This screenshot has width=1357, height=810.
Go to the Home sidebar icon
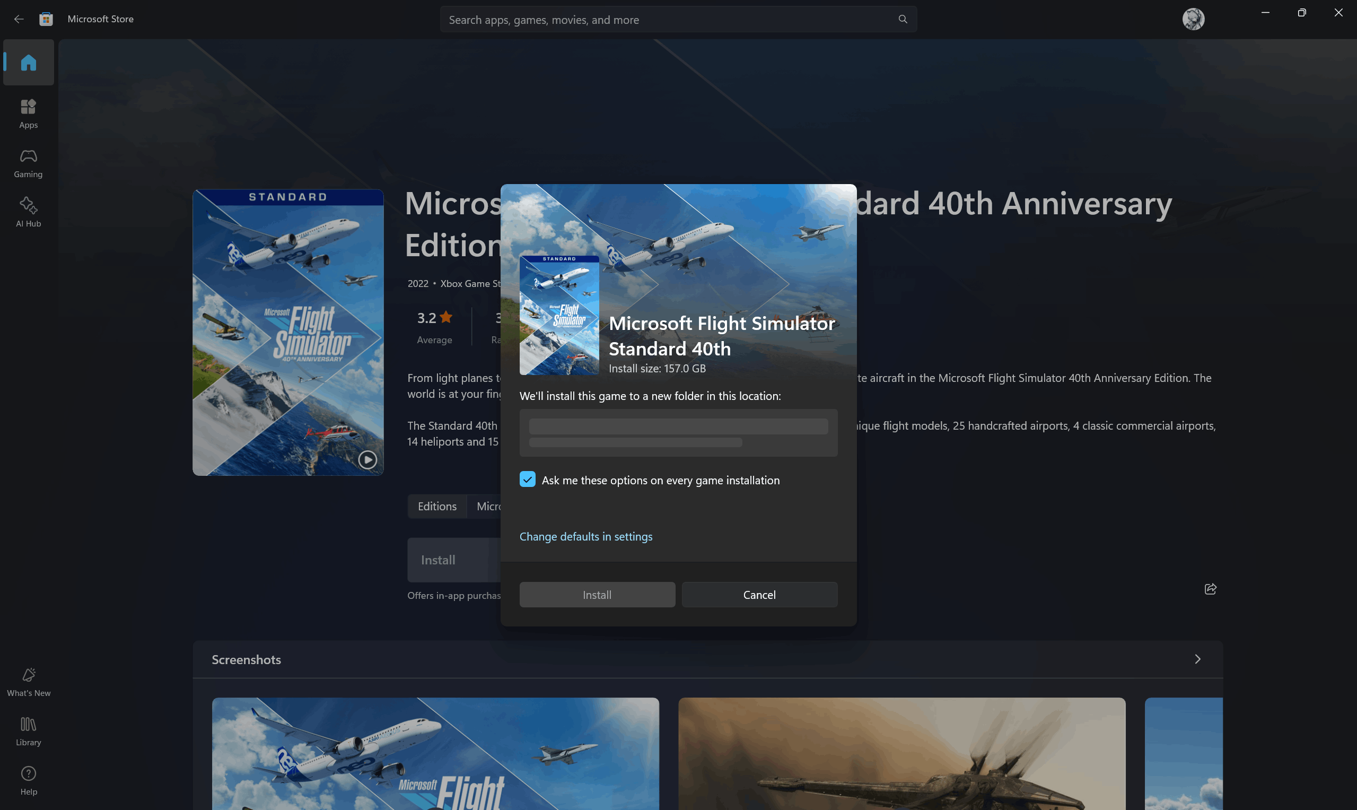tap(29, 62)
